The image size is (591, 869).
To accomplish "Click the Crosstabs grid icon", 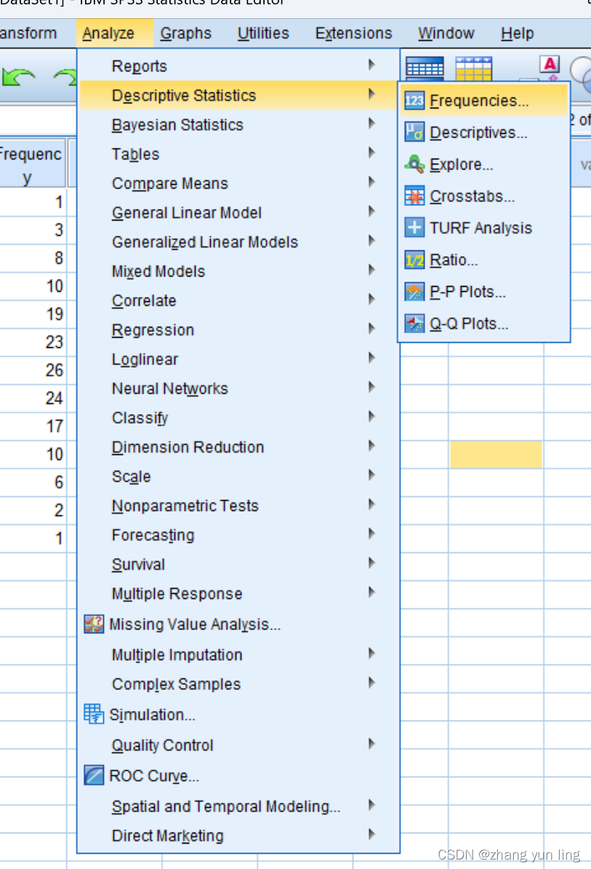I will point(414,197).
